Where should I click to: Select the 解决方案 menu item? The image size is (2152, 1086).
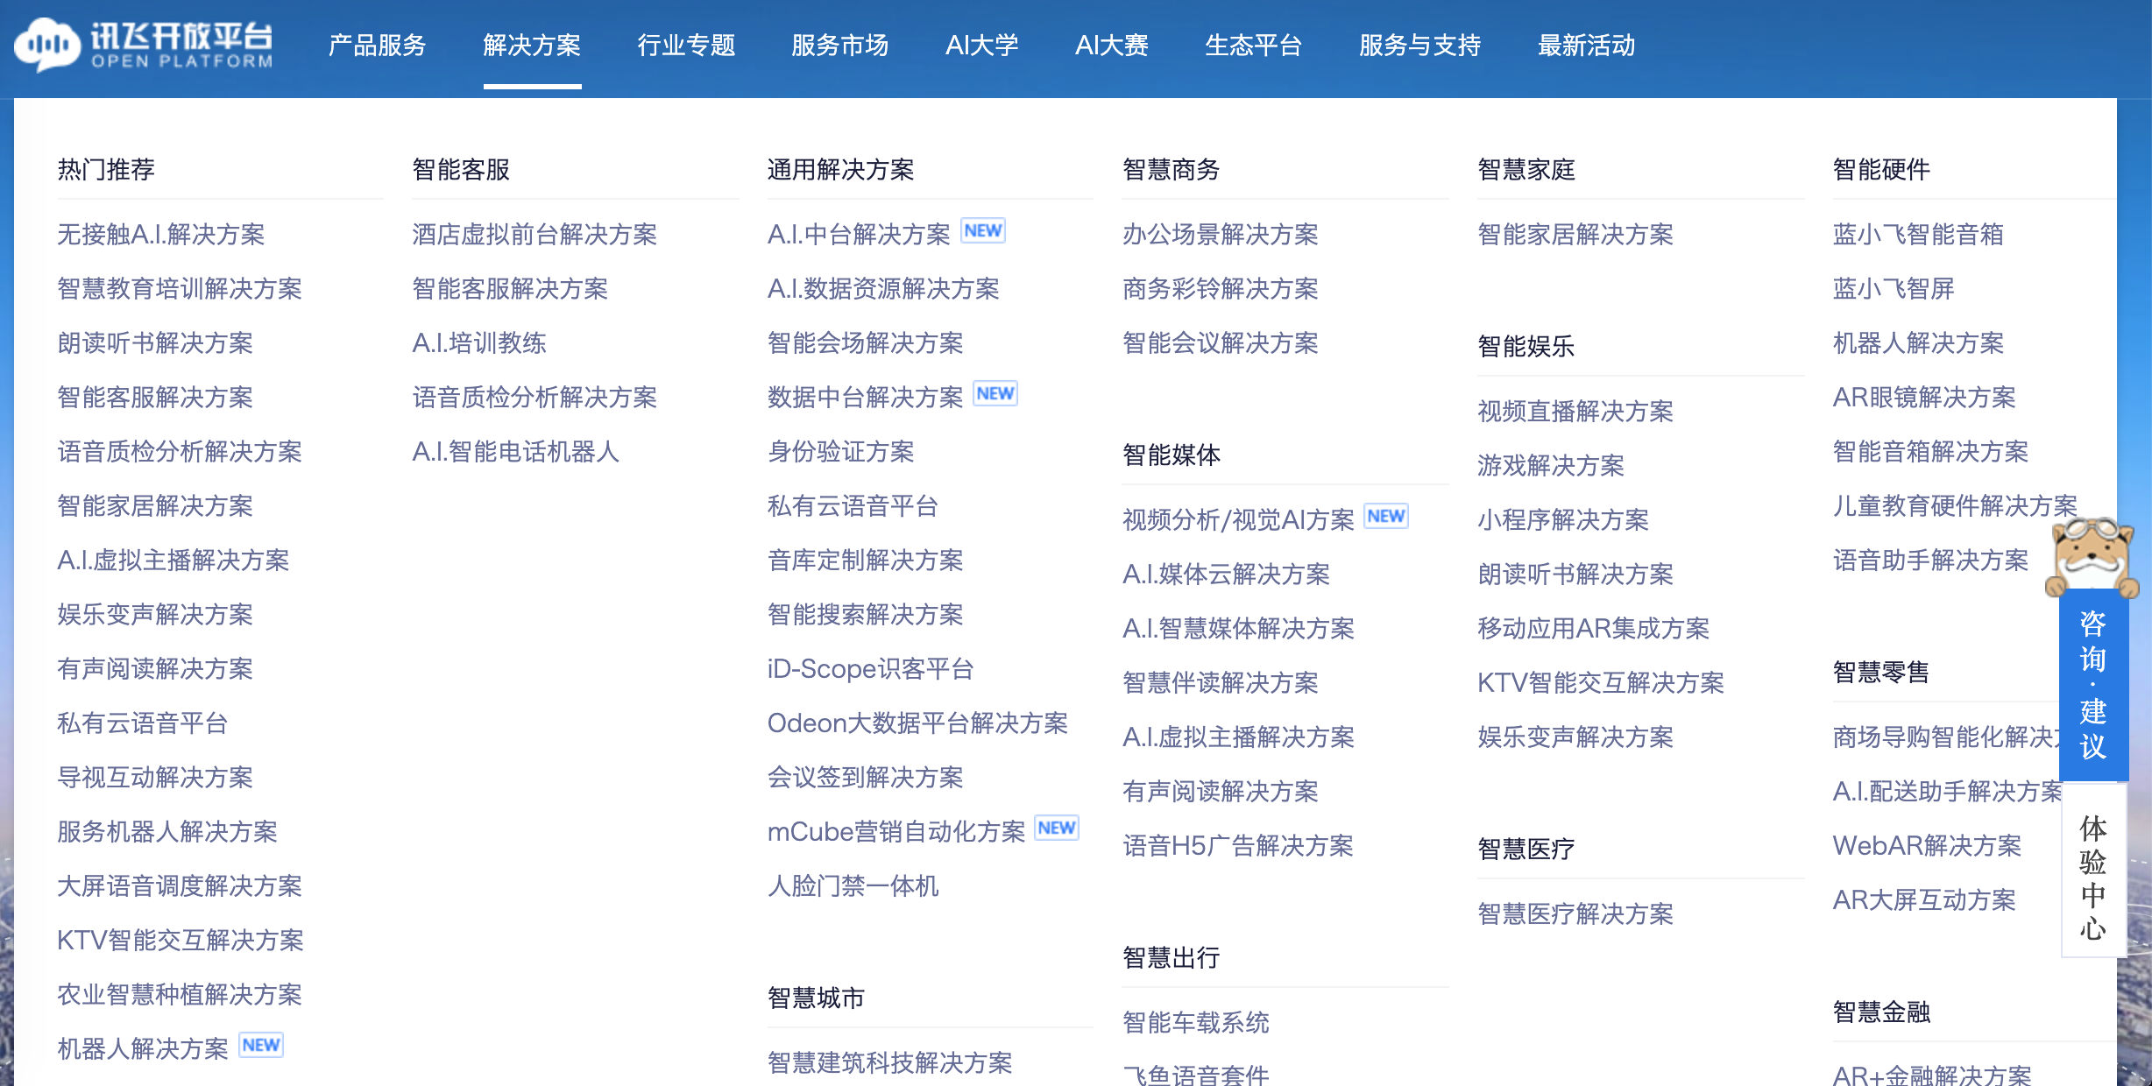click(532, 46)
